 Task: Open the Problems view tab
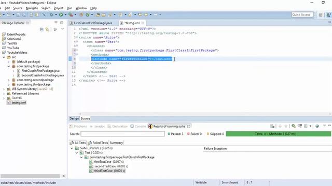78,126
